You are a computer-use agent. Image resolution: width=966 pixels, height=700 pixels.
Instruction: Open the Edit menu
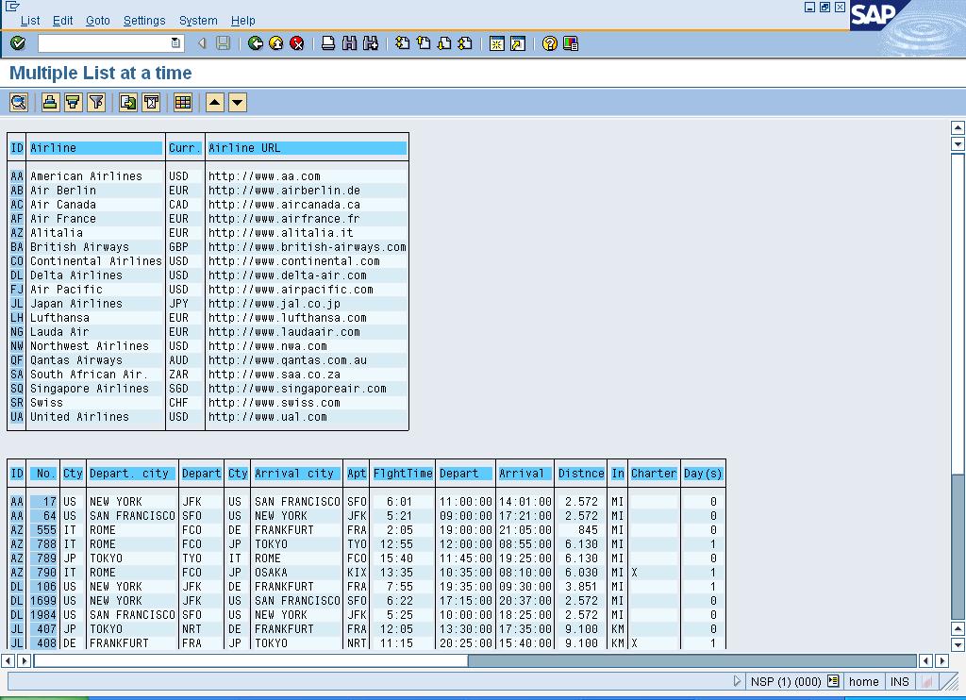[x=62, y=21]
